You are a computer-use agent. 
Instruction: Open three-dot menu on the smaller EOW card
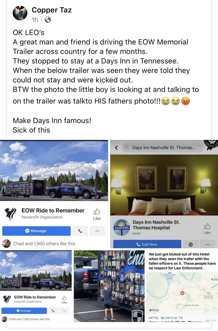pos(65,311)
